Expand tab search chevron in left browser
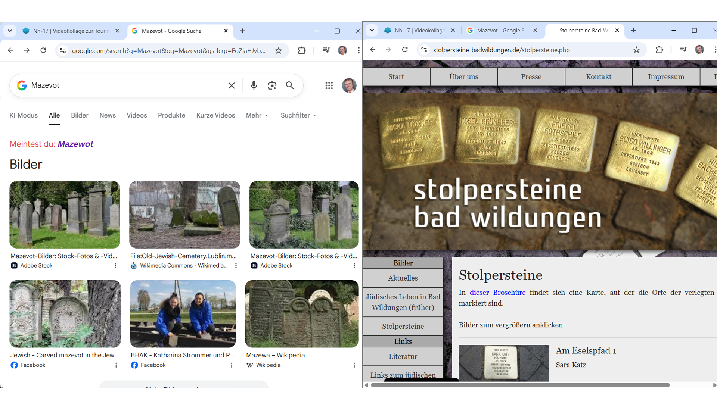 [10, 31]
